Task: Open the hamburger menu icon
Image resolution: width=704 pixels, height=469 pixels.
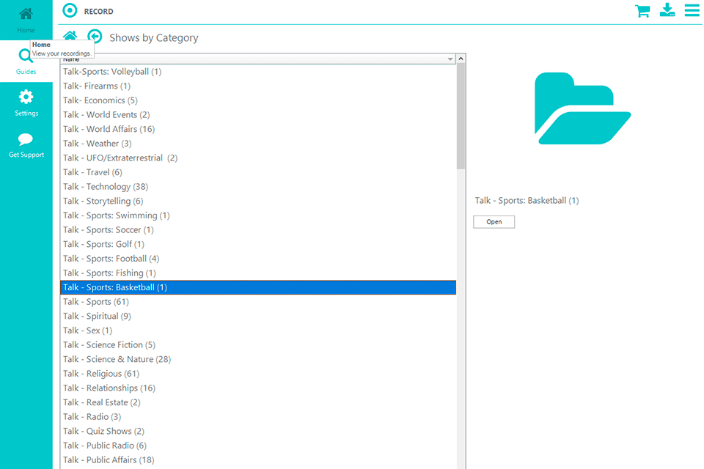Action: 692,10
